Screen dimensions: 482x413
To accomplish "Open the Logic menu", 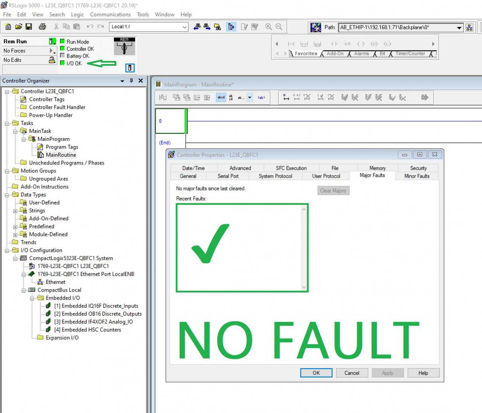I will pyautogui.click(x=77, y=14).
